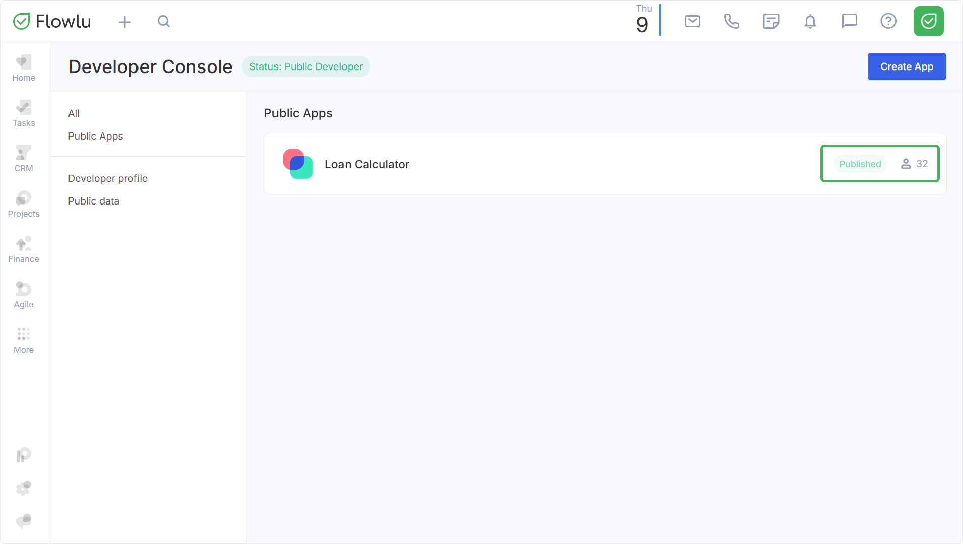The image size is (963, 544).
Task: Open the help question mark icon
Action: pos(888,21)
